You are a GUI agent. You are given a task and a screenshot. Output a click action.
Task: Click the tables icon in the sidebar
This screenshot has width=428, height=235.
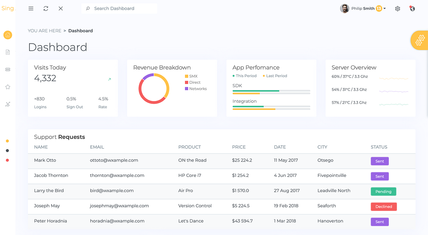pos(7,69)
